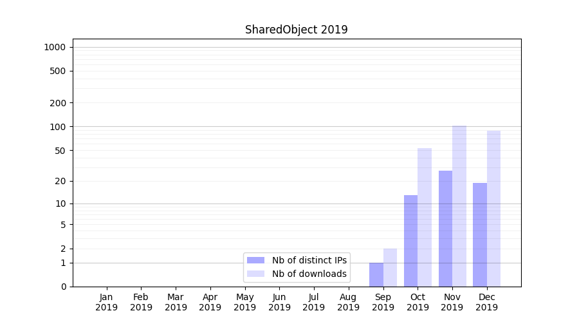The image size is (579, 322).
Task: Select the Dec 2019 distinct IPs bar
Action: coord(480,234)
